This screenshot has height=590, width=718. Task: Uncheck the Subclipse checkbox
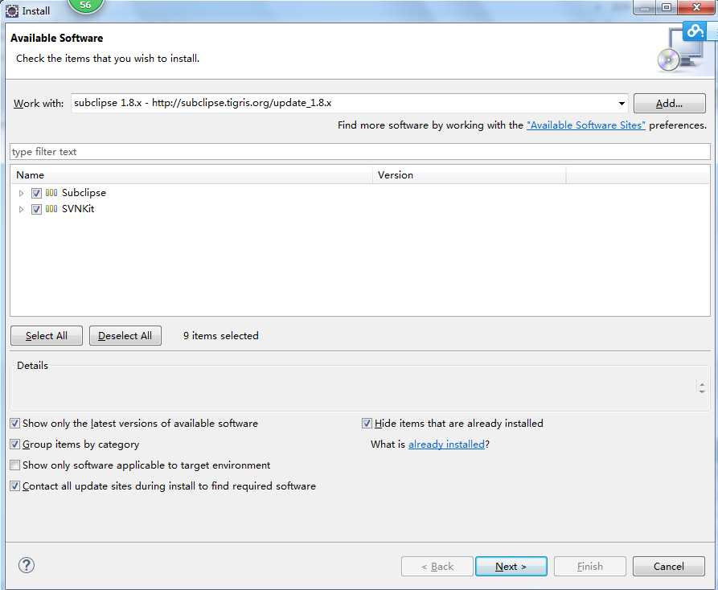click(37, 193)
